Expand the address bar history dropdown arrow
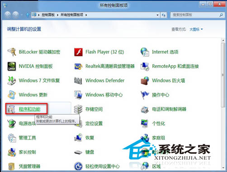The image size is (227, 172). pyautogui.click(x=157, y=15)
